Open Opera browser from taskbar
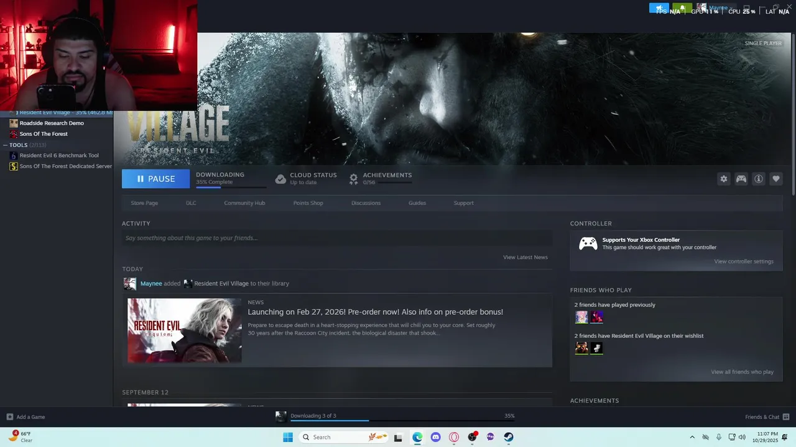 click(454, 437)
